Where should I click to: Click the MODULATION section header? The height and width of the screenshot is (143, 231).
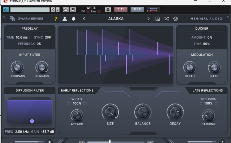202,55
